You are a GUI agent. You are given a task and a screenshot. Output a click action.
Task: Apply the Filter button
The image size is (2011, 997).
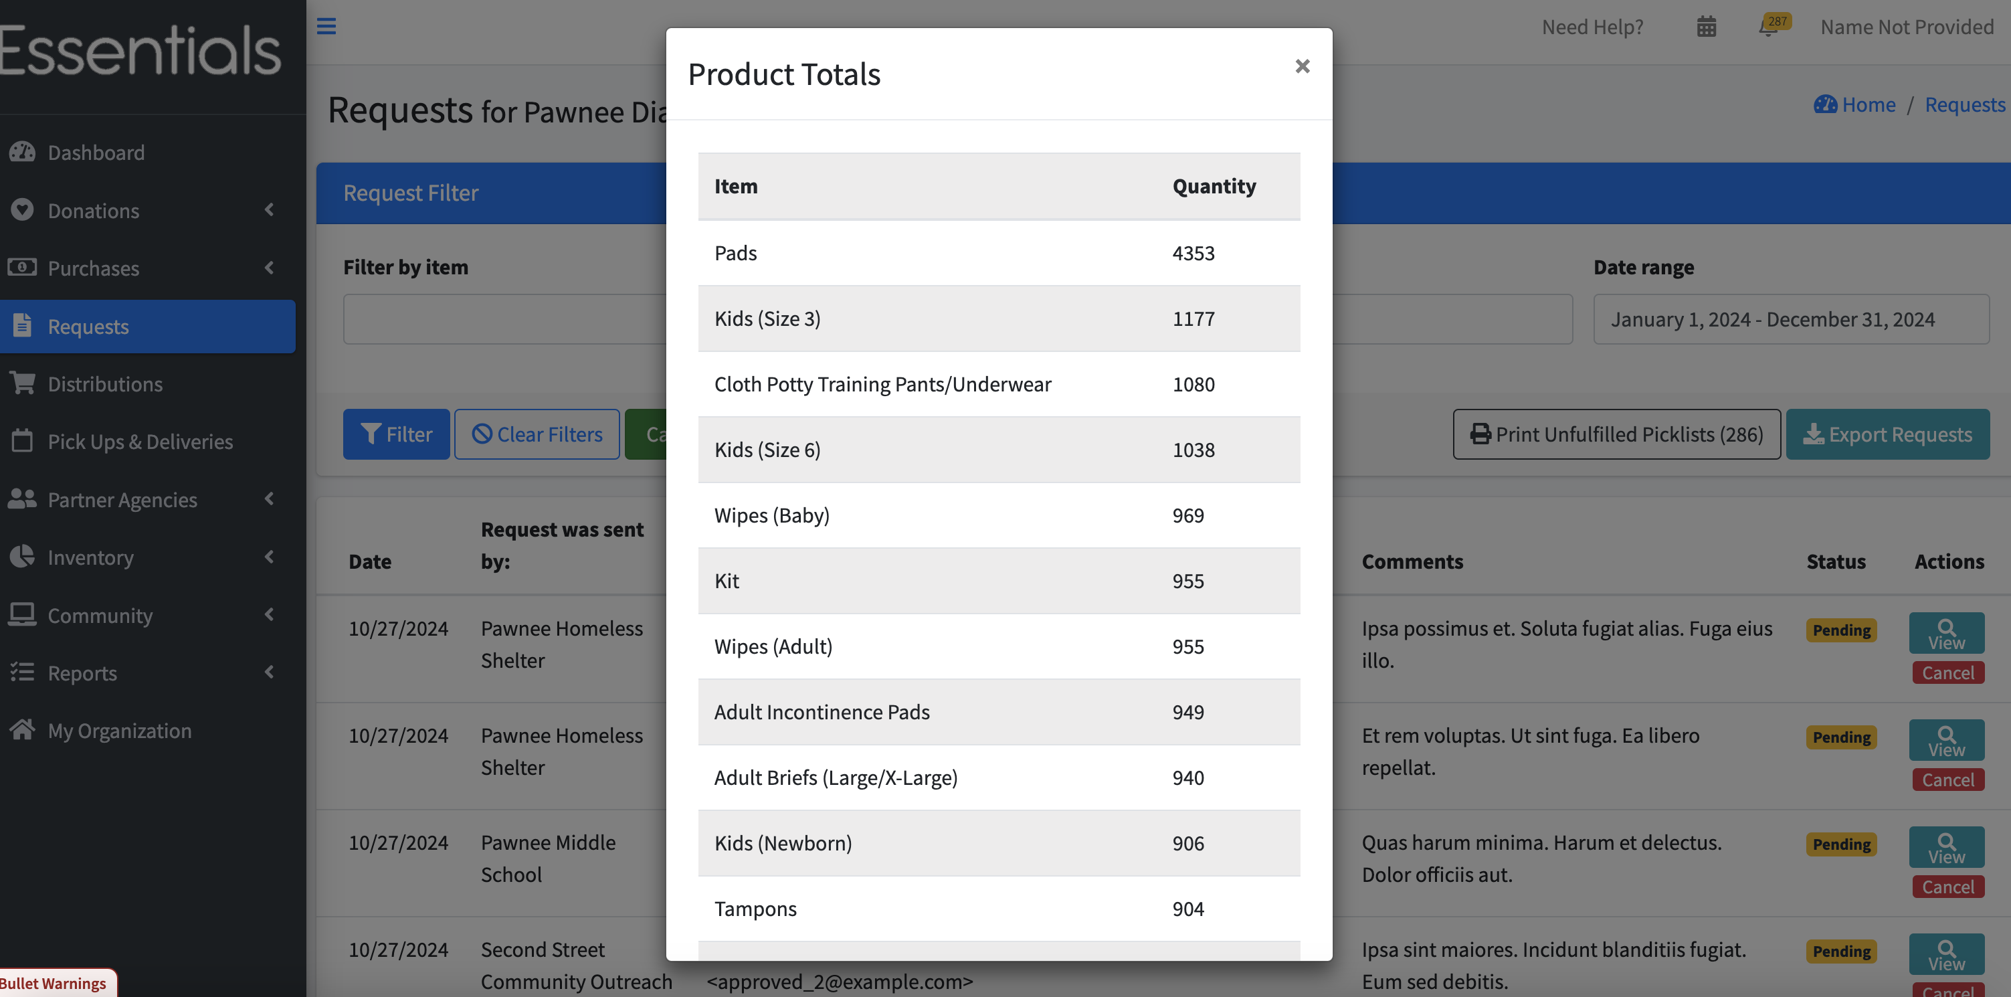click(x=397, y=434)
